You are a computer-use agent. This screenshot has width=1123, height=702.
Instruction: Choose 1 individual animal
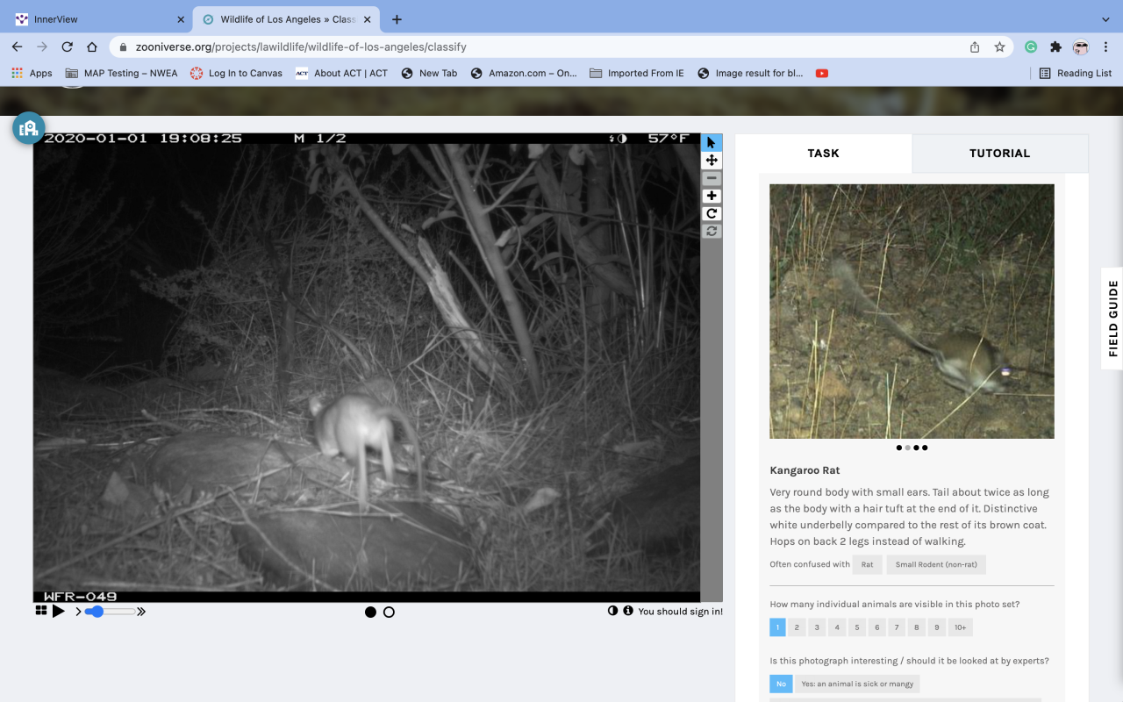coord(777,627)
